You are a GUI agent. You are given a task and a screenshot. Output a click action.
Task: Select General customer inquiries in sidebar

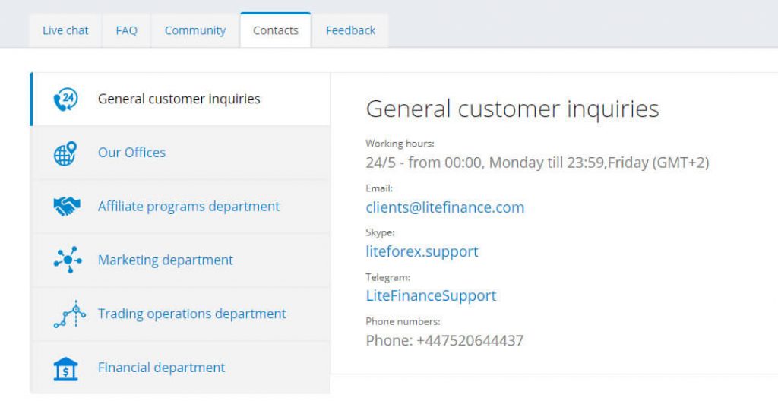(x=179, y=99)
